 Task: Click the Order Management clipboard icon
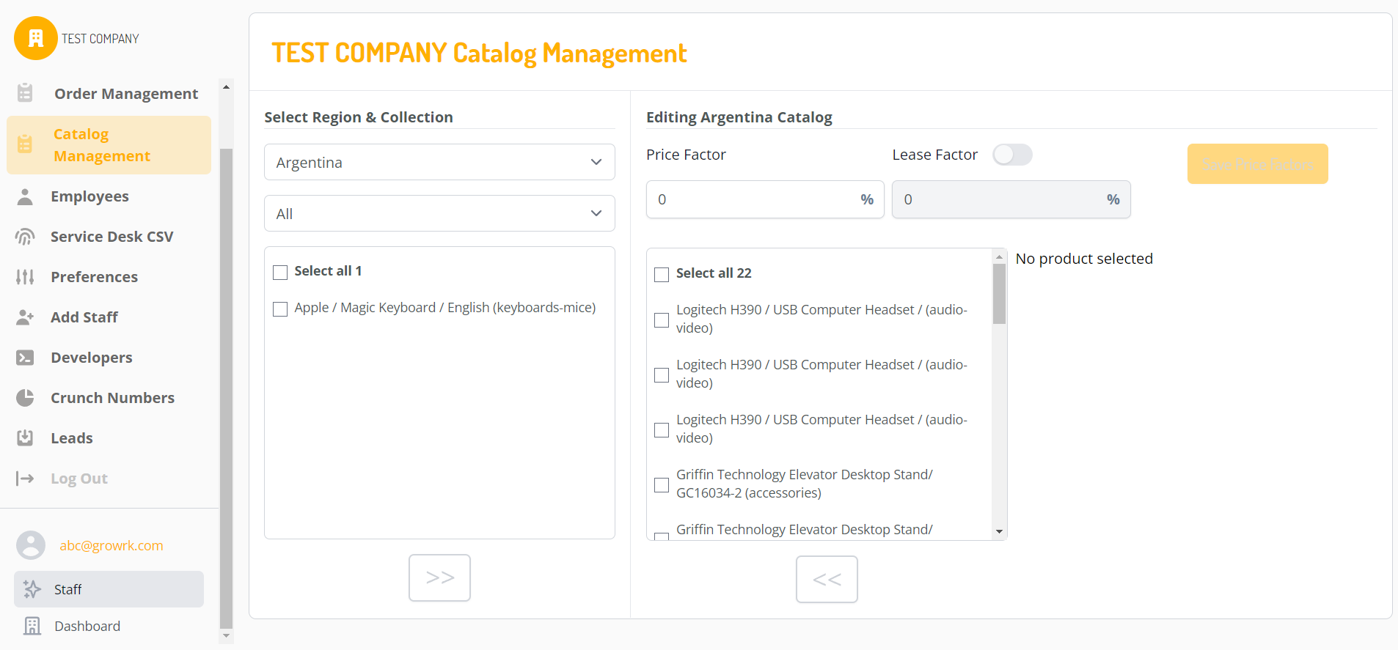point(25,93)
